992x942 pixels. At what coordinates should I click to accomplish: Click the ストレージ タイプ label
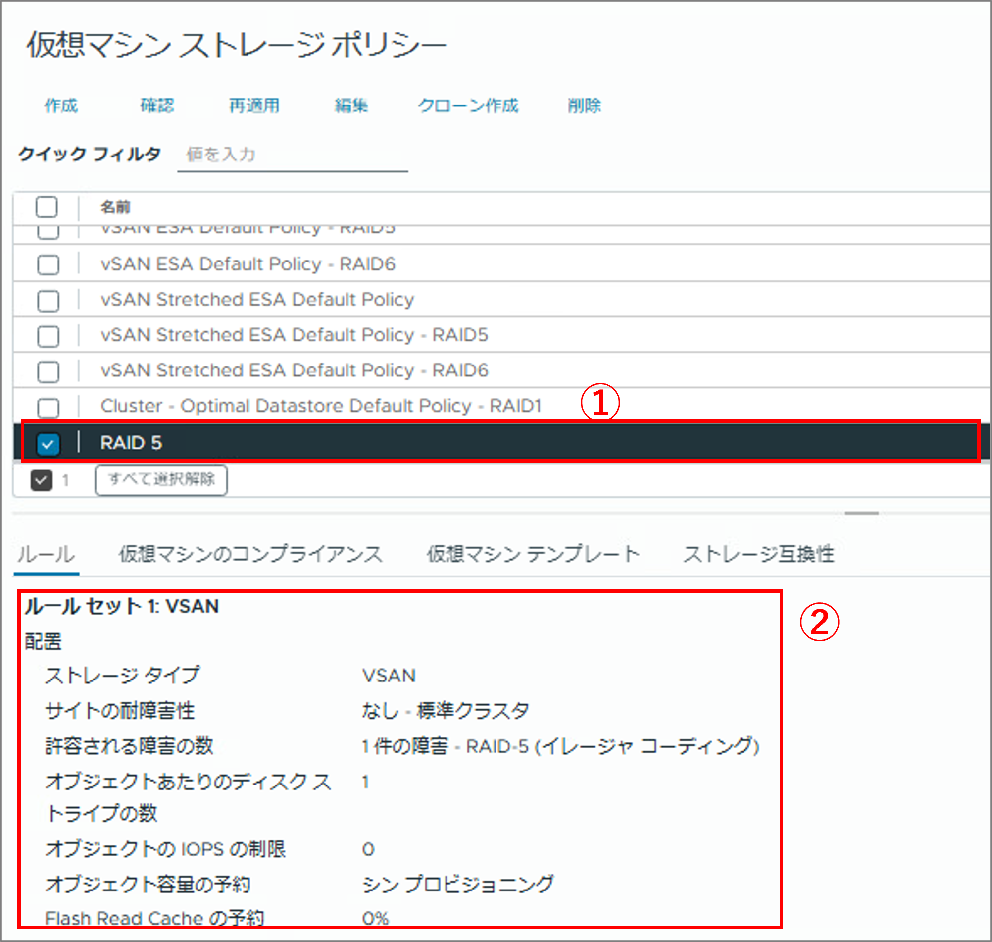122,676
